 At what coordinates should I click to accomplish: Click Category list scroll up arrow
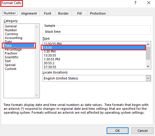(37, 27)
